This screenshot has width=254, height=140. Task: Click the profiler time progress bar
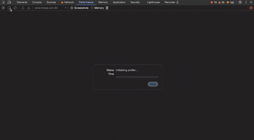pyautogui.click(x=137, y=77)
